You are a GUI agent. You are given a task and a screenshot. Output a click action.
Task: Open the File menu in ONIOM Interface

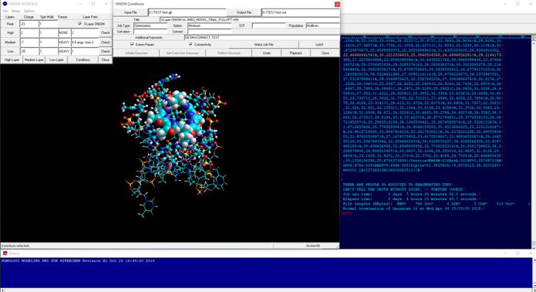point(5,11)
